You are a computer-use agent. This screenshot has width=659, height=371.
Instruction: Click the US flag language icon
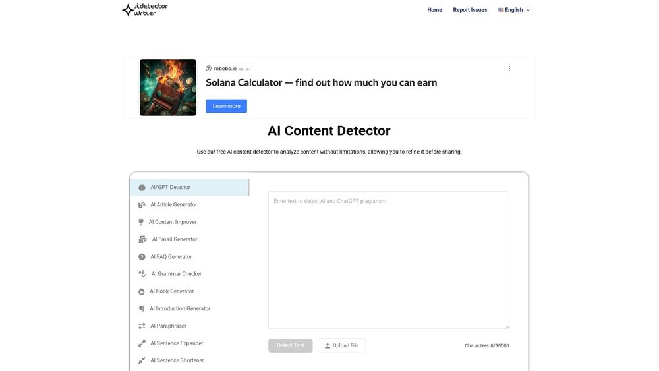(x=501, y=10)
